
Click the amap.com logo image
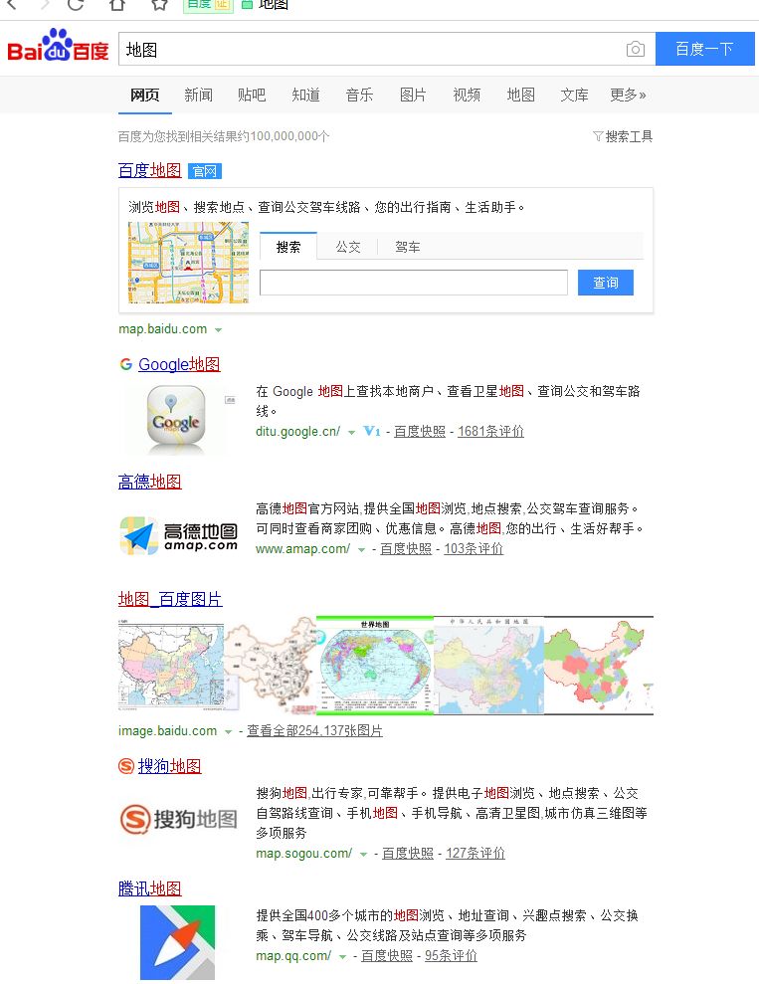(x=179, y=535)
